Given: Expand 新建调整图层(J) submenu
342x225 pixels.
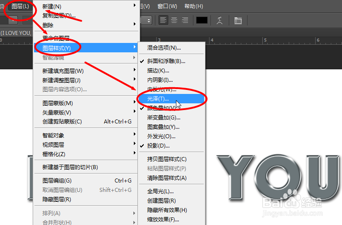Looking at the screenshot, I should pyautogui.click(x=86, y=80).
